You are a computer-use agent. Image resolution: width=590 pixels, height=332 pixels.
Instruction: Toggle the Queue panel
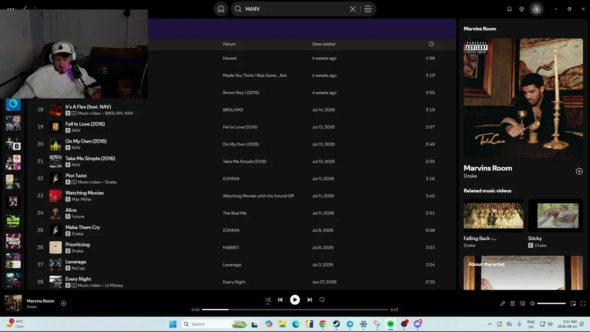pyautogui.click(x=512, y=303)
